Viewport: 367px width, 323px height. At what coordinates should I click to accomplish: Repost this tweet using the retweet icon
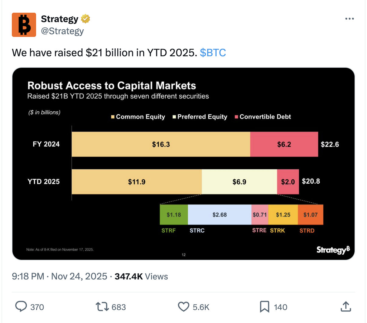[102, 307]
